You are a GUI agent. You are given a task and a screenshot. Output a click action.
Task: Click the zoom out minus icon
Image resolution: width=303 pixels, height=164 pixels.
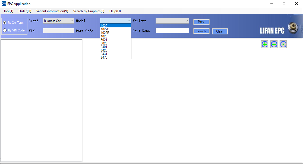(x=274, y=44)
